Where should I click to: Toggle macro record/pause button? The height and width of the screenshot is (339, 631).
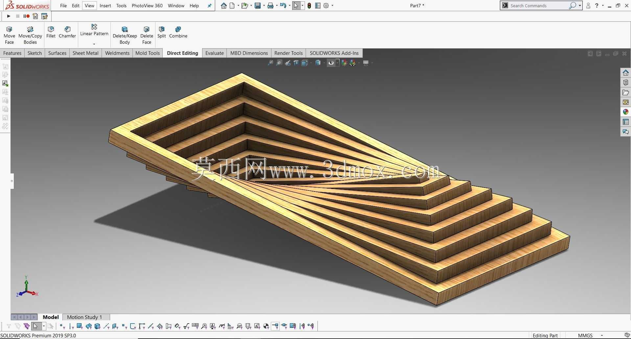(x=26, y=16)
